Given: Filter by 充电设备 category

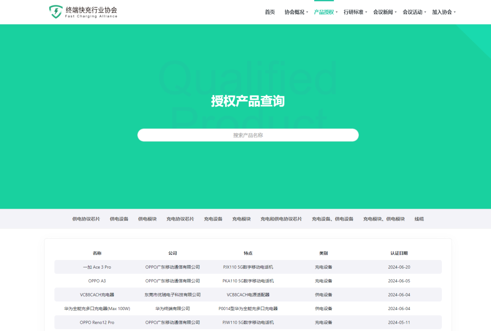Looking at the screenshot, I should pos(213,219).
